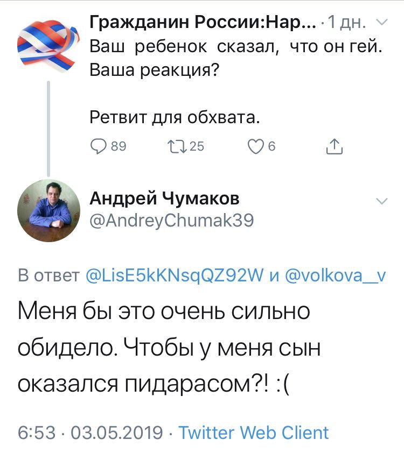Image resolution: width=404 pixels, height=460 pixels.
Task: Click the reply count 89
Action: pyautogui.click(x=118, y=146)
